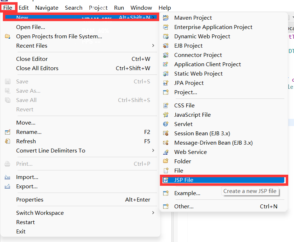Click the Maven Project icon
This screenshot has height=242, width=294.
[x=166, y=18]
